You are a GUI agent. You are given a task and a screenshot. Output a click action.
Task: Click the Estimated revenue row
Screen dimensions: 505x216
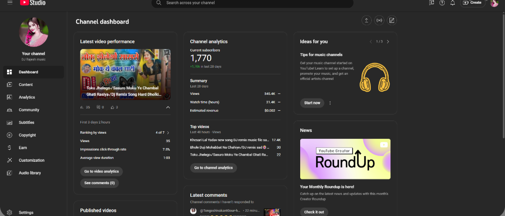235,110
